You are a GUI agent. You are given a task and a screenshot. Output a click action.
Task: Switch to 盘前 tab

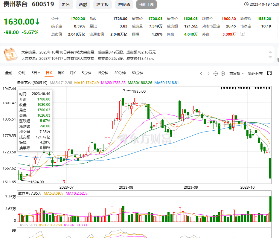coord(9,73)
